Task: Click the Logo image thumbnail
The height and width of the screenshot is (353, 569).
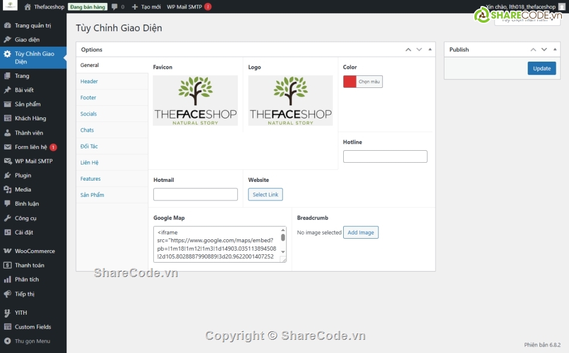Action: click(290, 101)
